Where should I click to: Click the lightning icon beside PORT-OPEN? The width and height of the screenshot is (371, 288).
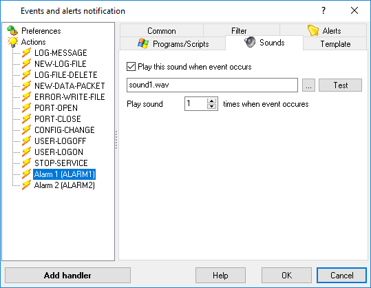(26, 107)
